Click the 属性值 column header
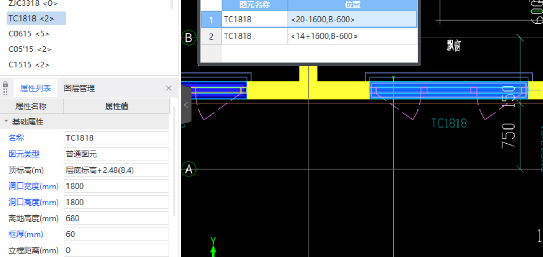This screenshot has width=543, height=257. (x=117, y=106)
